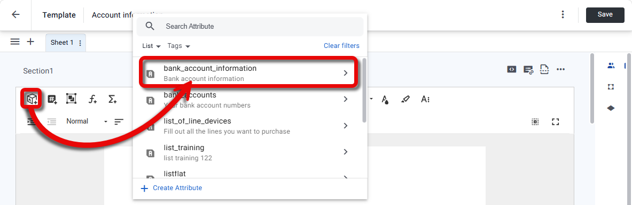Enter fullscreen editor mode
The height and width of the screenshot is (205, 632).
pyautogui.click(x=556, y=121)
